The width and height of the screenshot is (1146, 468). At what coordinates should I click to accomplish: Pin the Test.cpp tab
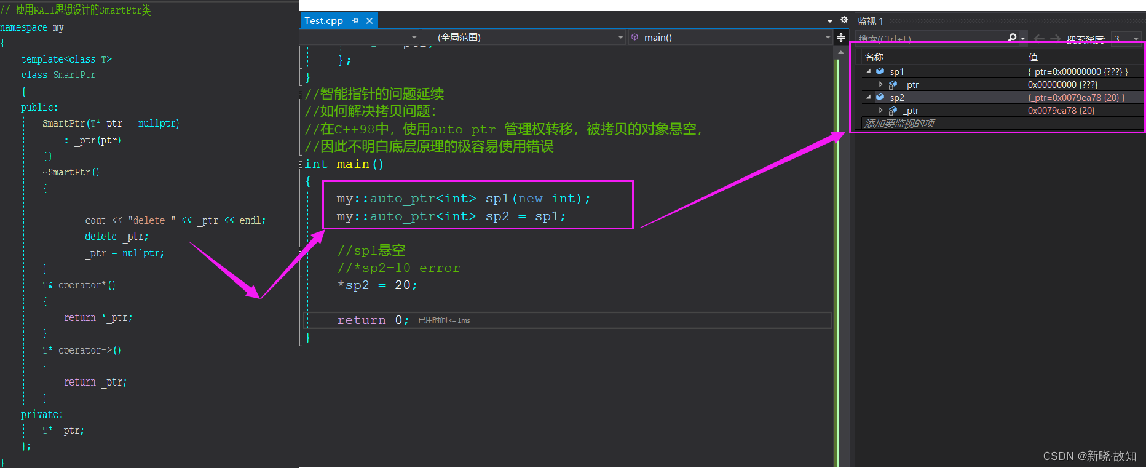pos(355,21)
